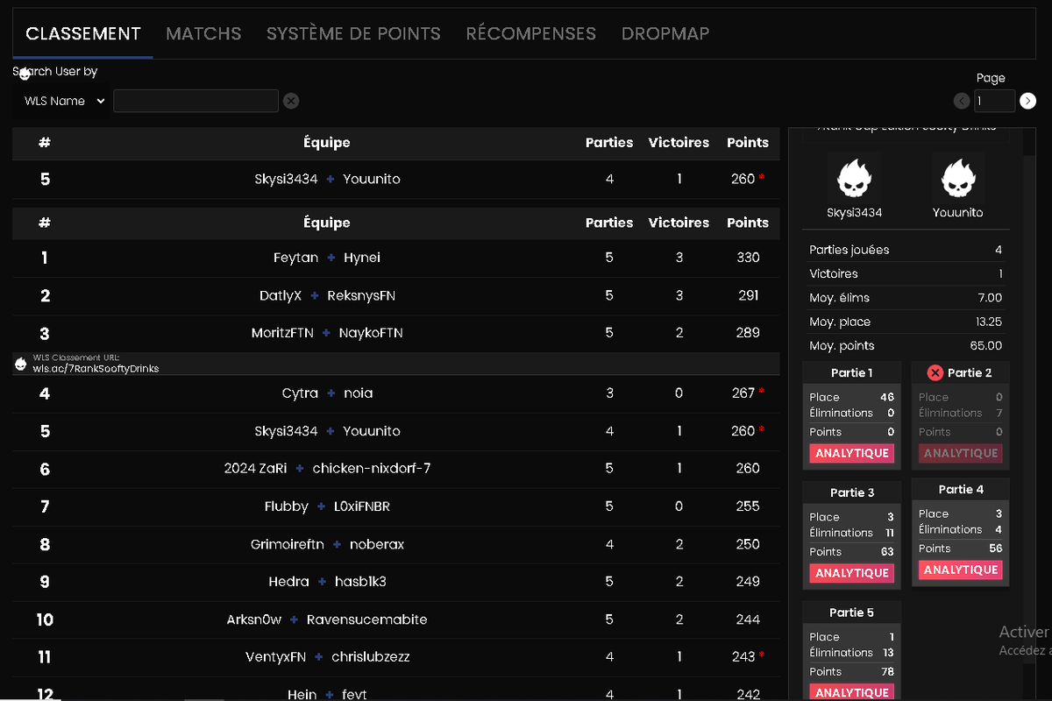Open the MATCHS tab
Image resolution: width=1052 pixels, height=701 pixels.
point(203,34)
